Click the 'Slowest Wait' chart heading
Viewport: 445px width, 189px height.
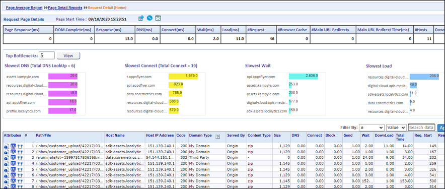(258, 66)
